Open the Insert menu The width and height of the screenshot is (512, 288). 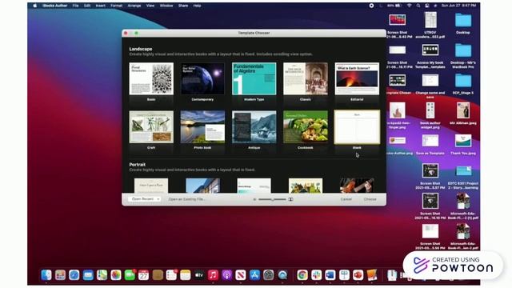(100, 6)
